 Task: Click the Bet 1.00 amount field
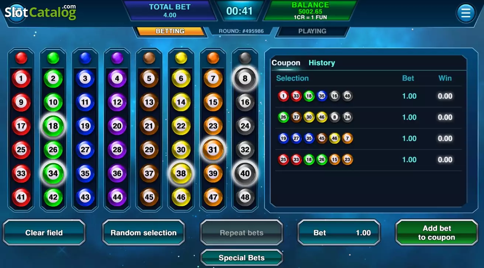click(339, 233)
